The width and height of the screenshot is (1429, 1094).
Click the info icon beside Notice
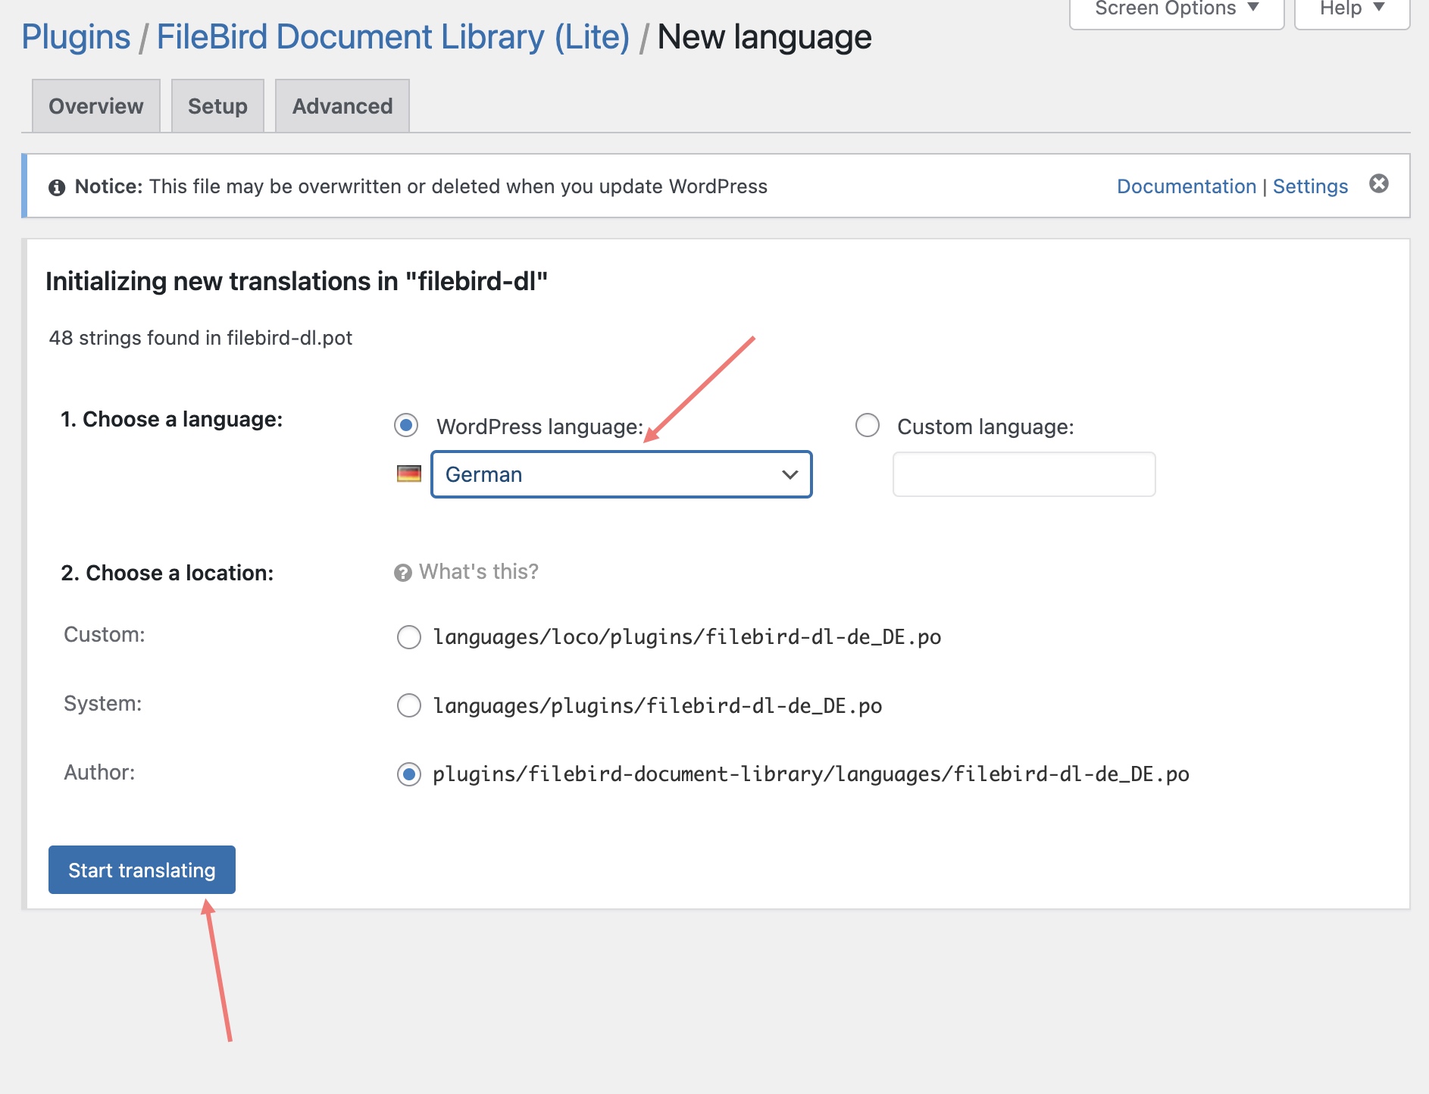click(x=57, y=187)
